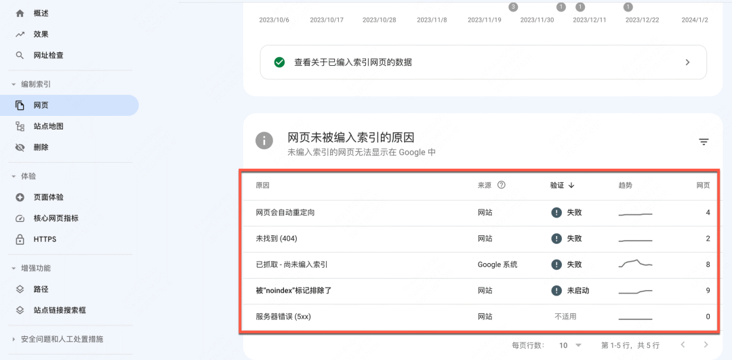Click the 删除 crossed-eye icon

pos(20,147)
